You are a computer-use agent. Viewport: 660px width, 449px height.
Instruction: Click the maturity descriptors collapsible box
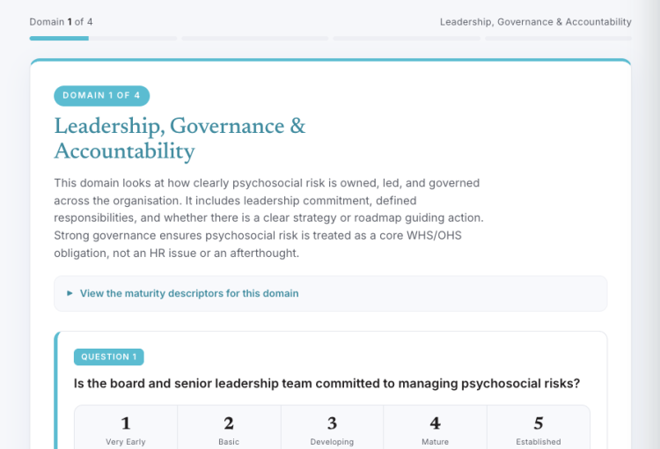[x=330, y=293]
